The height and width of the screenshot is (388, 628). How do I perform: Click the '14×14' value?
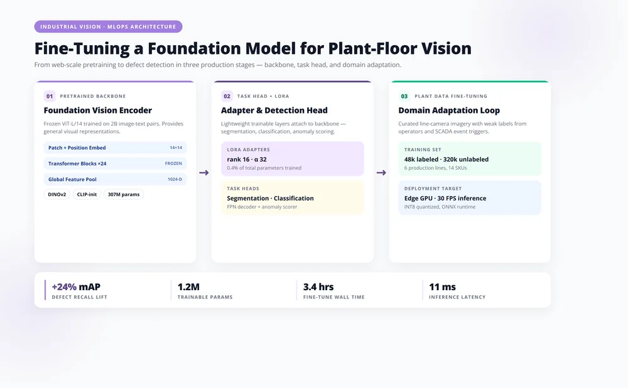pos(176,148)
